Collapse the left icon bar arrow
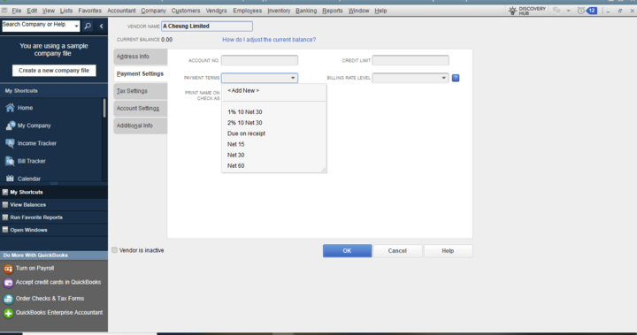637x335 pixels. (101, 26)
